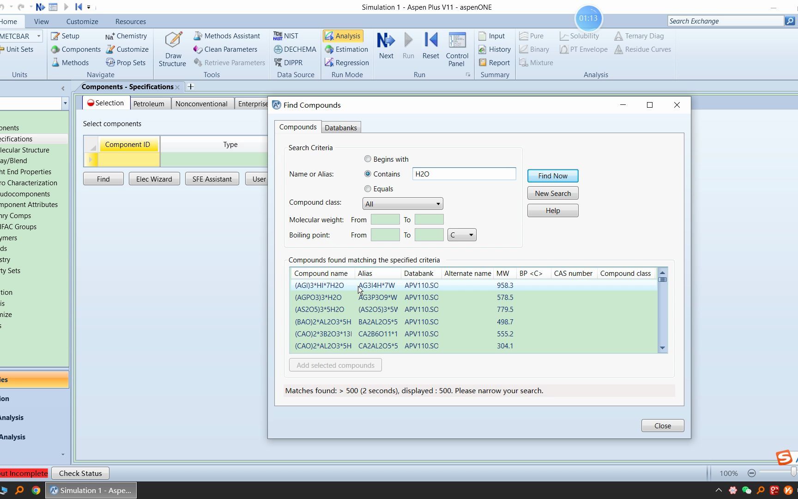798x499 pixels.
Task: Select Estimation run mode
Action: [346, 49]
